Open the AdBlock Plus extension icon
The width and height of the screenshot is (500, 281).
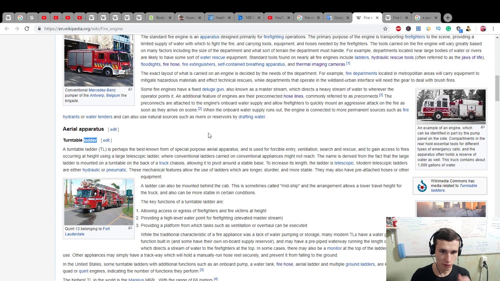(x=398, y=28)
